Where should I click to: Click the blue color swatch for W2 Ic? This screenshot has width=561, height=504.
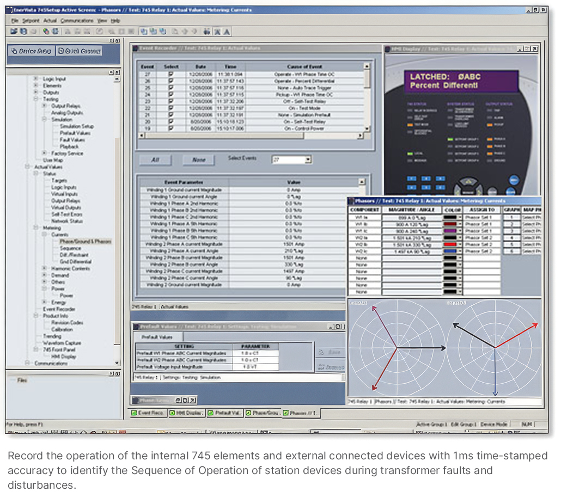[x=450, y=251]
